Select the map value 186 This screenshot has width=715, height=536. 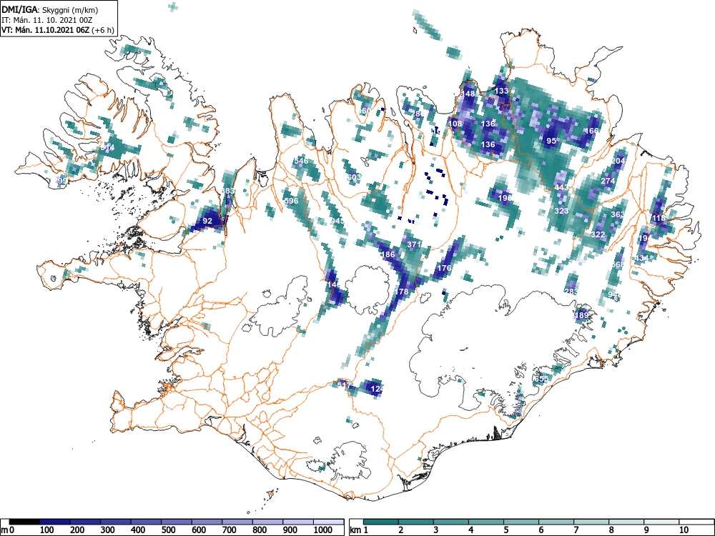388,255
